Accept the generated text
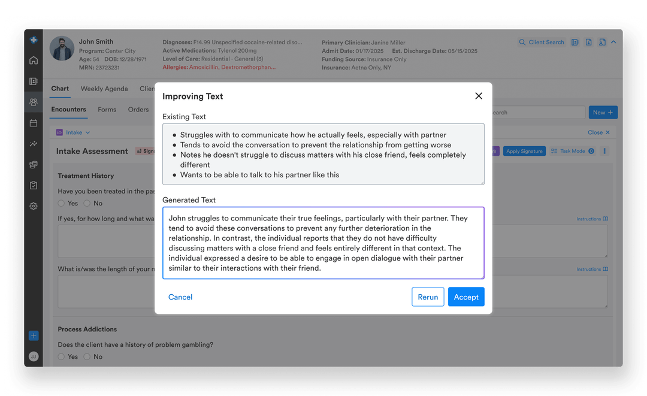The width and height of the screenshot is (647, 396). (466, 297)
